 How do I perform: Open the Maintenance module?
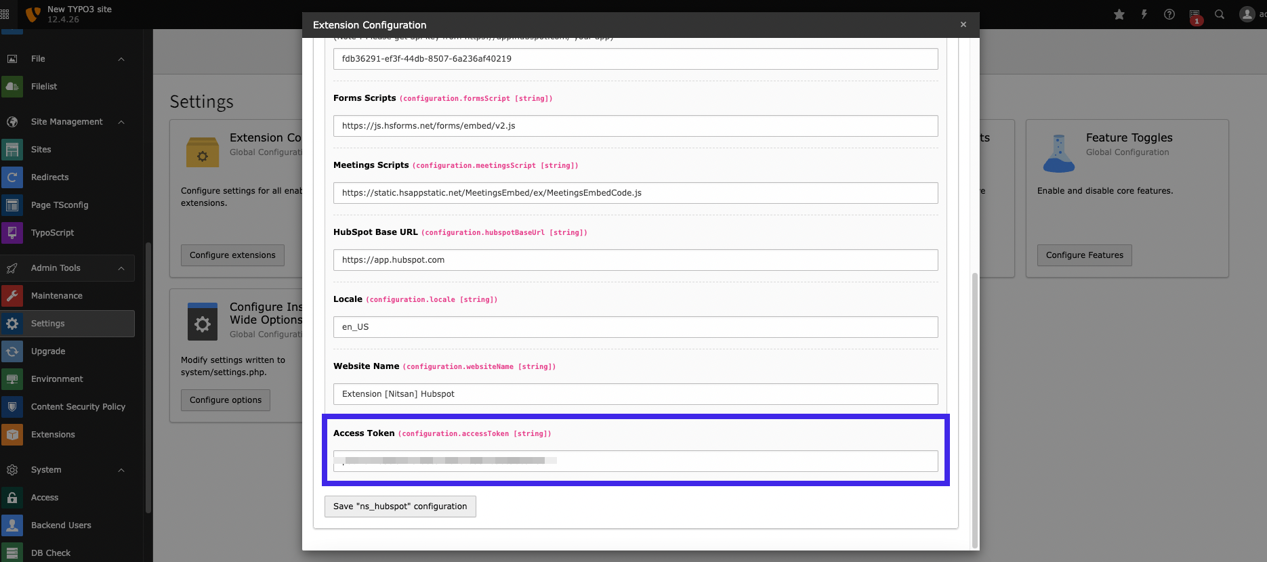68,296
